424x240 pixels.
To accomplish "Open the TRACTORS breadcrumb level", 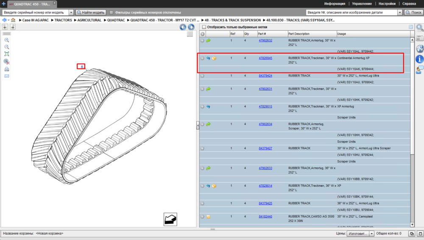I will (x=63, y=20).
